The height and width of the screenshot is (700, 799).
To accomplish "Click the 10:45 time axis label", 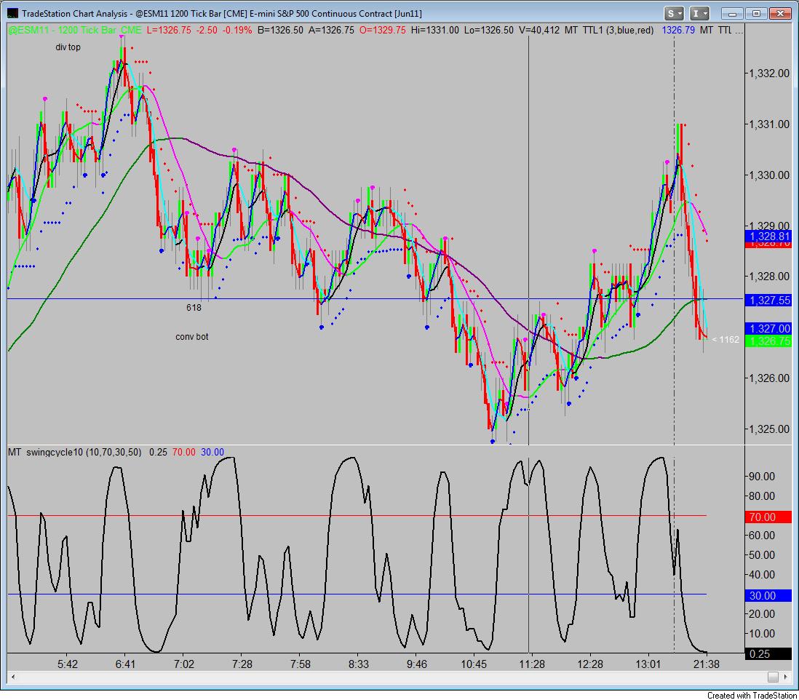I will click(x=474, y=664).
